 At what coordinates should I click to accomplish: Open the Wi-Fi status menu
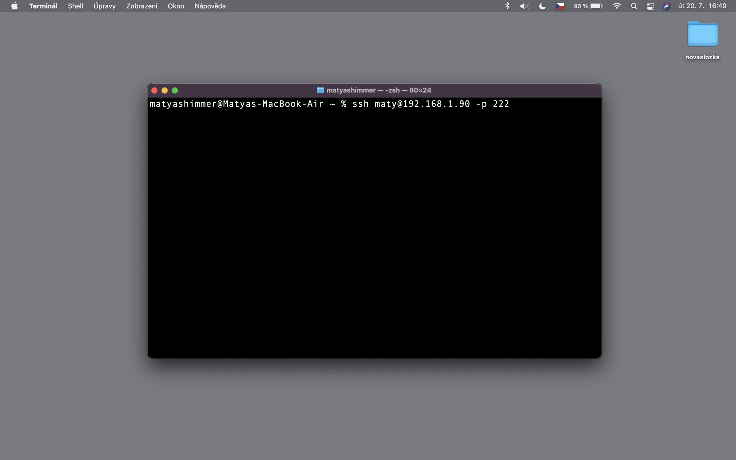point(616,6)
